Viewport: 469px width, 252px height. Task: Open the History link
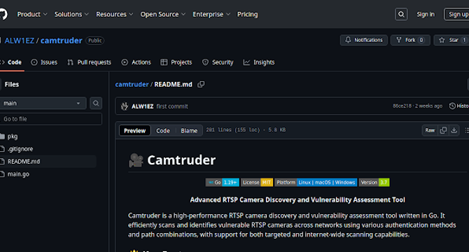[x=459, y=106]
